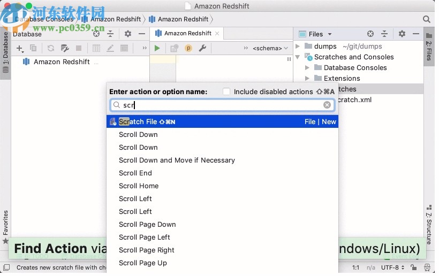Click middle Amazon Redshift breadcrumb

click(x=111, y=19)
